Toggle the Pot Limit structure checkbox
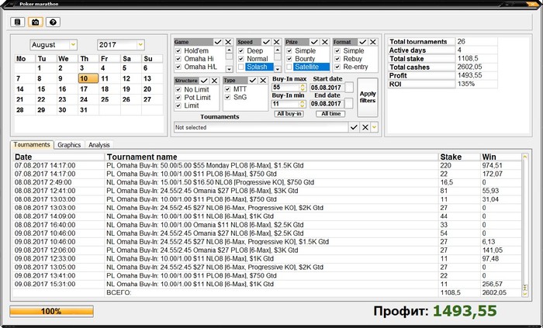Viewport: 543px width, 328px height. click(178, 98)
